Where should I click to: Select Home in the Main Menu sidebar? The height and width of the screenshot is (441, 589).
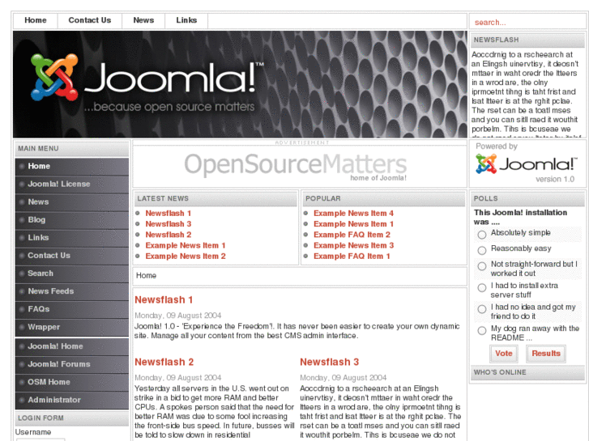(72, 166)
